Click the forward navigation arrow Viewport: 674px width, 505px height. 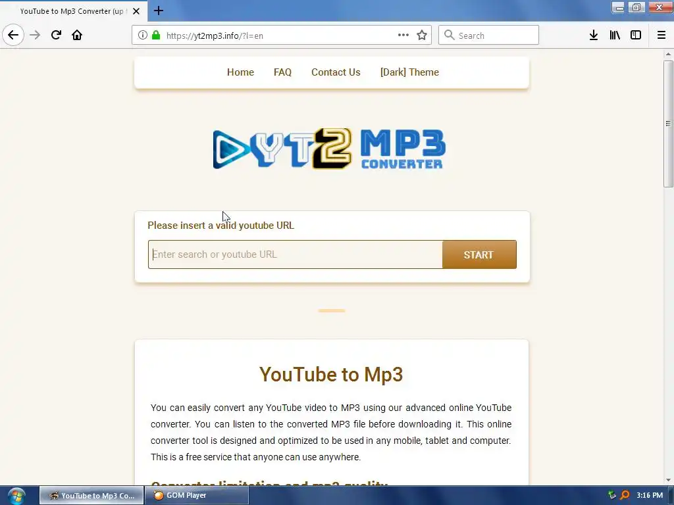tap(35, 36)
